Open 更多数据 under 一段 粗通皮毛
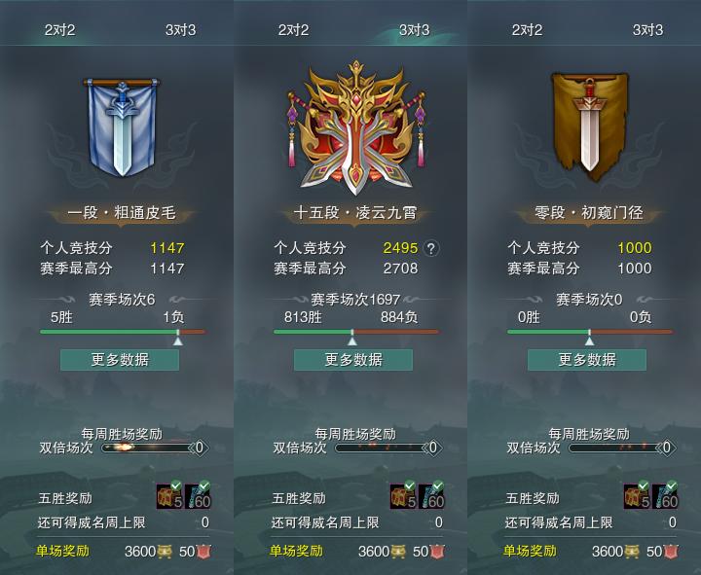The height and width of the screenshot is (575, 701). 120,360
